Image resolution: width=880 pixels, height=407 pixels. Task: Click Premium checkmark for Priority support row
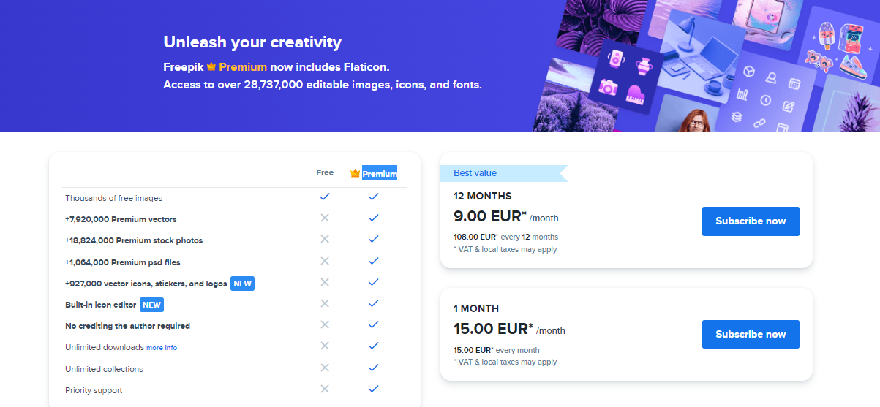374,389
